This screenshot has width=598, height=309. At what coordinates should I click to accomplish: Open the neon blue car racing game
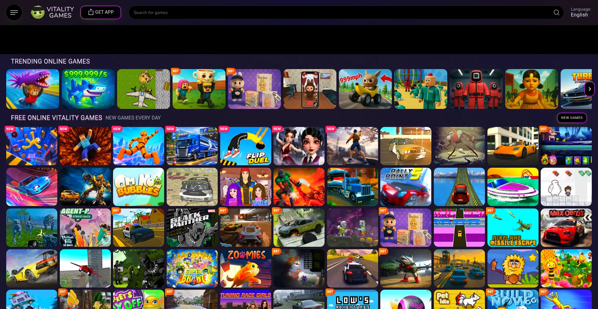point(32,187)
